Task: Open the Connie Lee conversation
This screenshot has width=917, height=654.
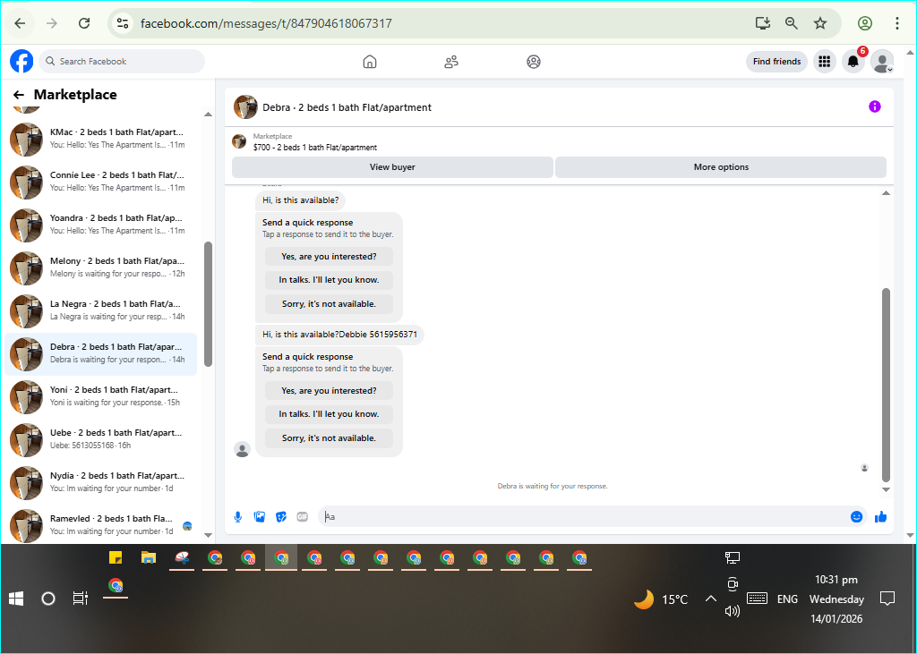Action: coord(100,182)
